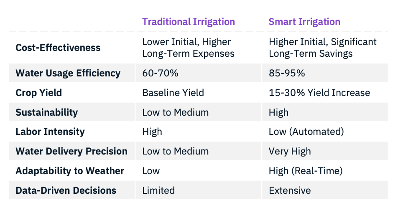Click the Limited cell under Traditional Irrigation
This screenshot has height=218, width=398.
158,190
